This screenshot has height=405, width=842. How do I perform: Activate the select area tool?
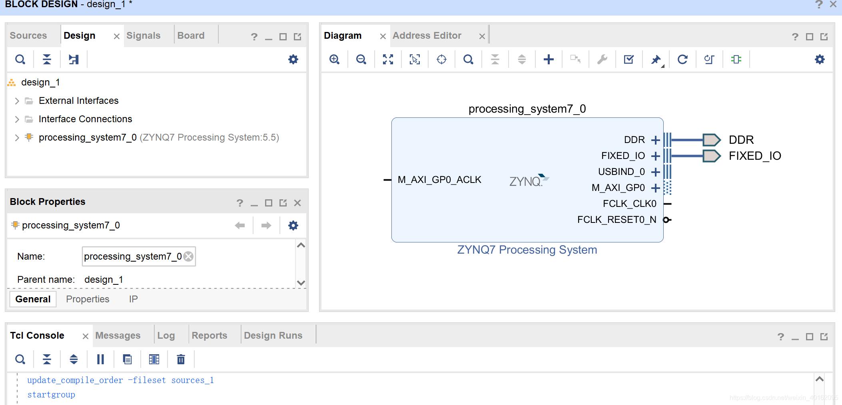click(x=415, y=60)
